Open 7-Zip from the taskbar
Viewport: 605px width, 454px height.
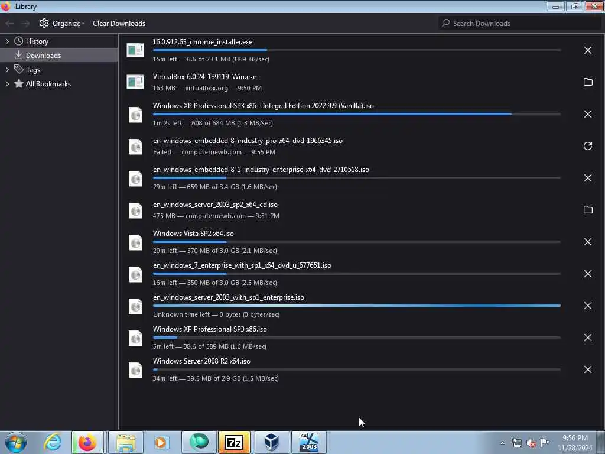(x=234, y=442)
